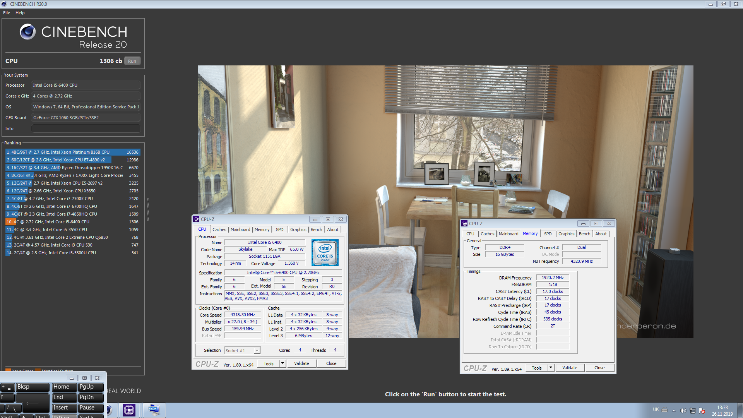743x418 pixels.
Task: Click Tools button in CPU-Z Memory window
Action: coord(536,368)
